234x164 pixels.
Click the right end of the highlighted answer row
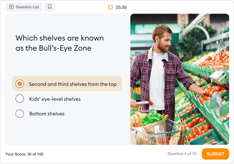pyautogui.click(x=119, y=84)
